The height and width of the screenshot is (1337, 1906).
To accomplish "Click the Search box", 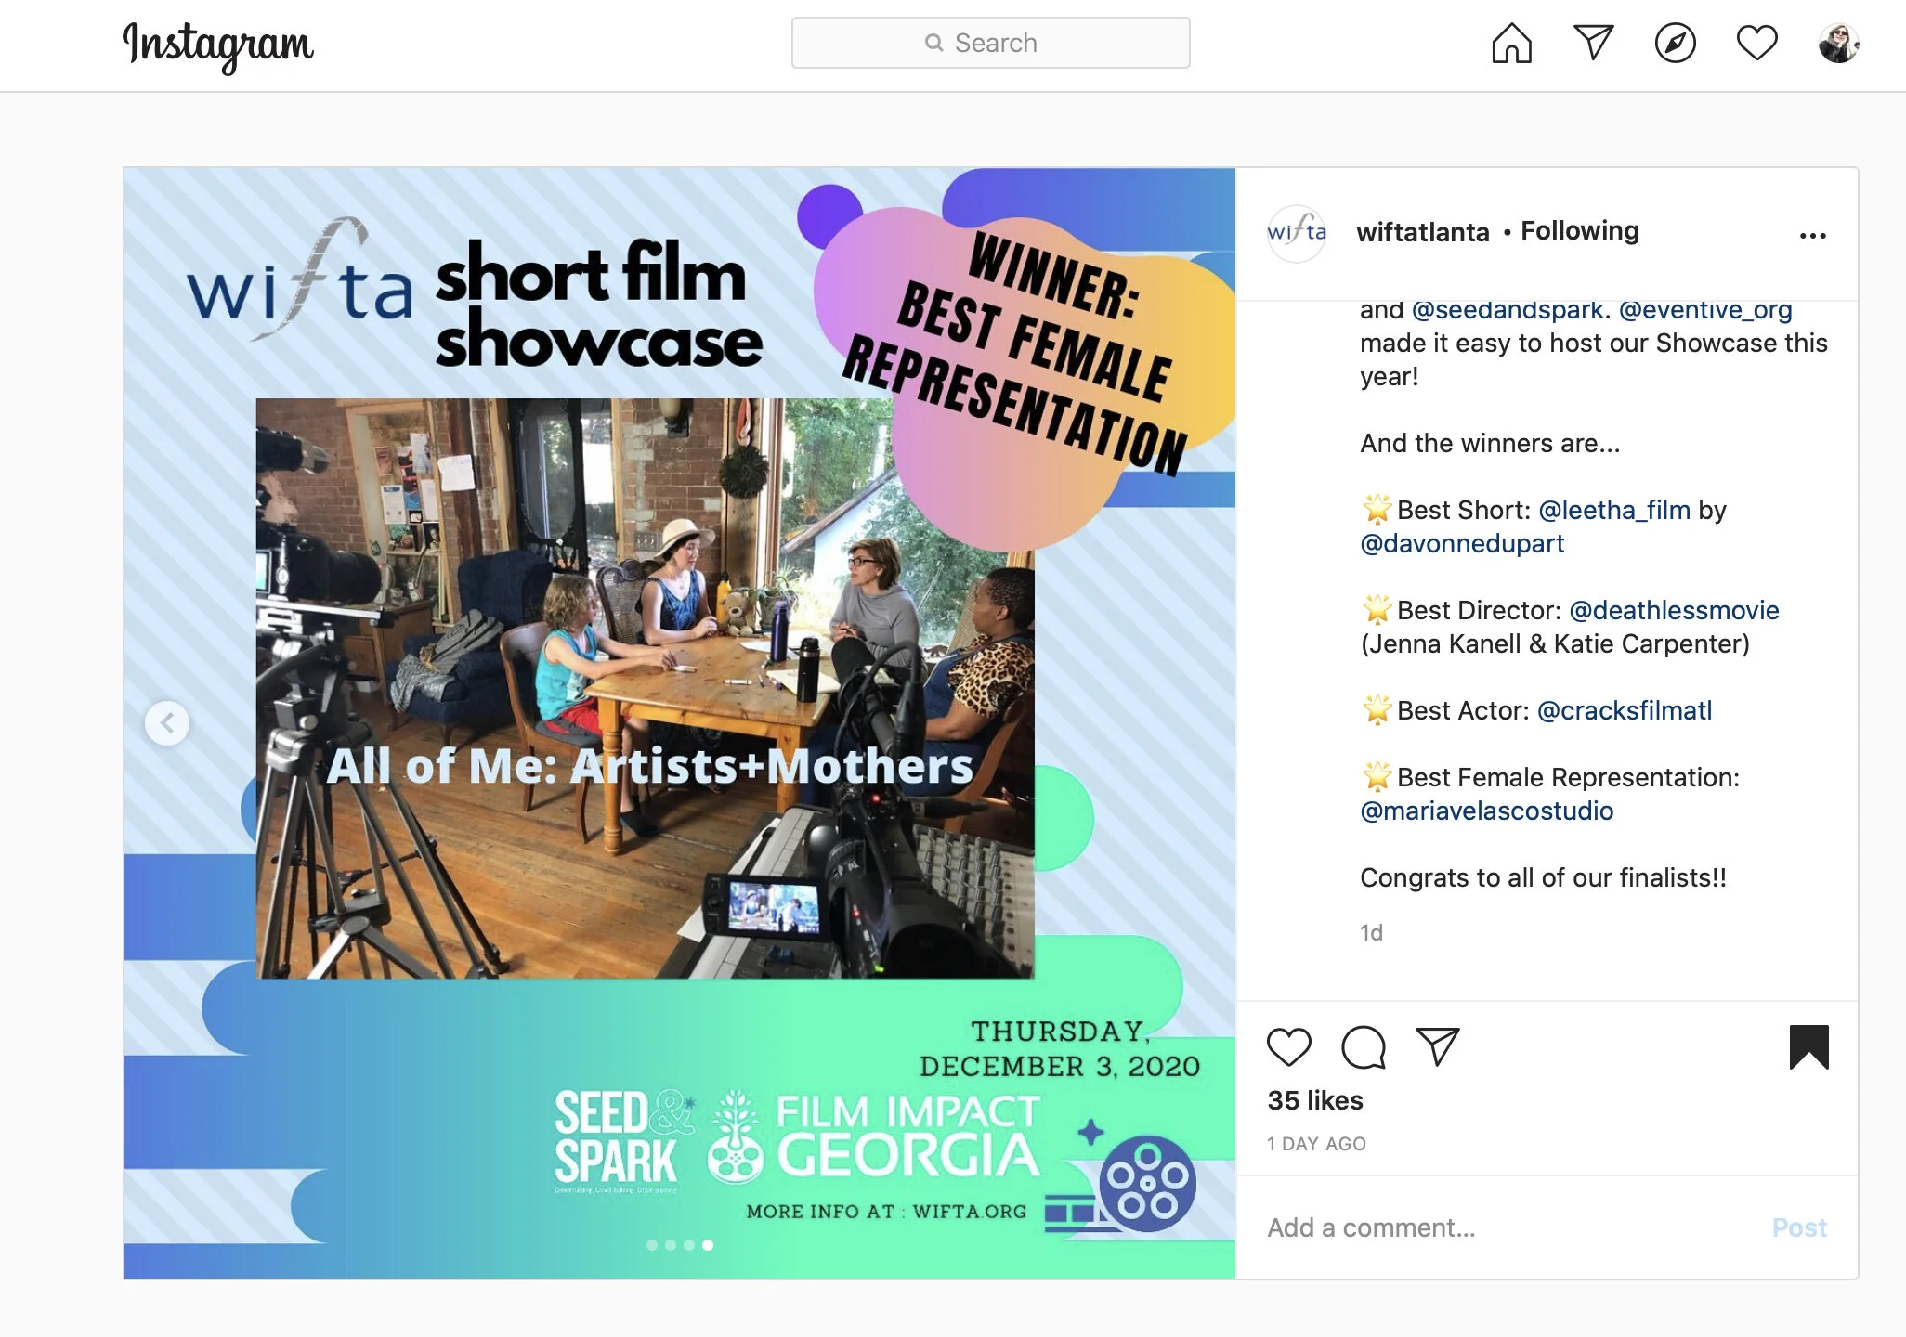I will 990,43.
